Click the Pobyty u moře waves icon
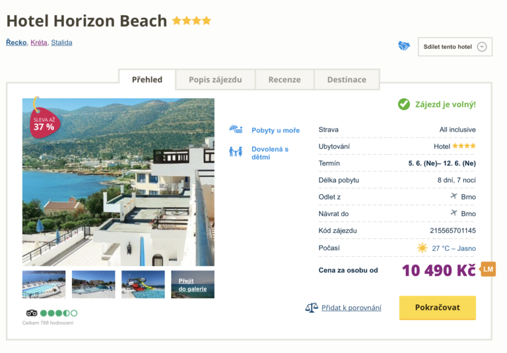The width and height of the screenshot is (507, 353). (x=236, y=130)
